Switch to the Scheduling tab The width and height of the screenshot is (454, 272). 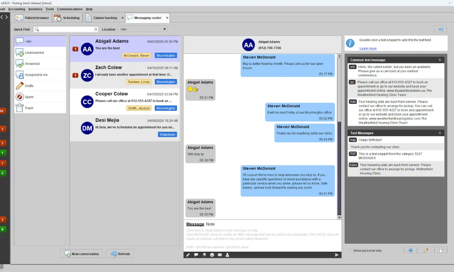[67, 18]
